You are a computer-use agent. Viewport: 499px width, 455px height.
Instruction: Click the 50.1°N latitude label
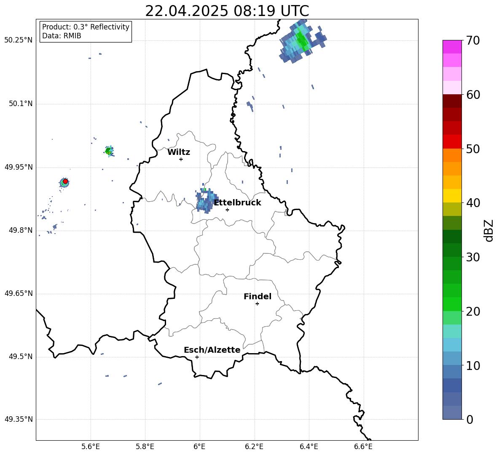(20, 104)
